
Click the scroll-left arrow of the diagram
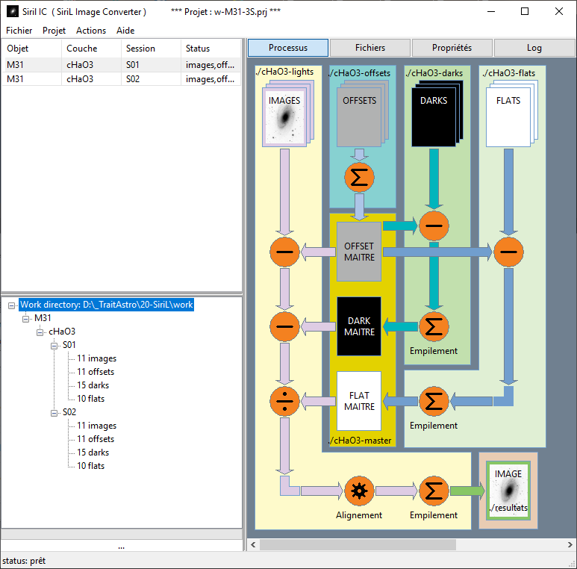[253, 544]
